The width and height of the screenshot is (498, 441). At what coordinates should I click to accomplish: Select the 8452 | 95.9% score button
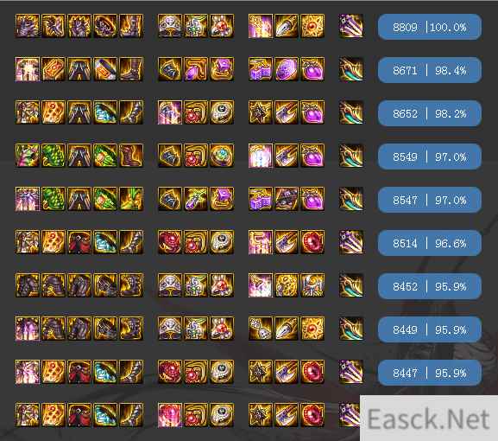pos(430,286)
